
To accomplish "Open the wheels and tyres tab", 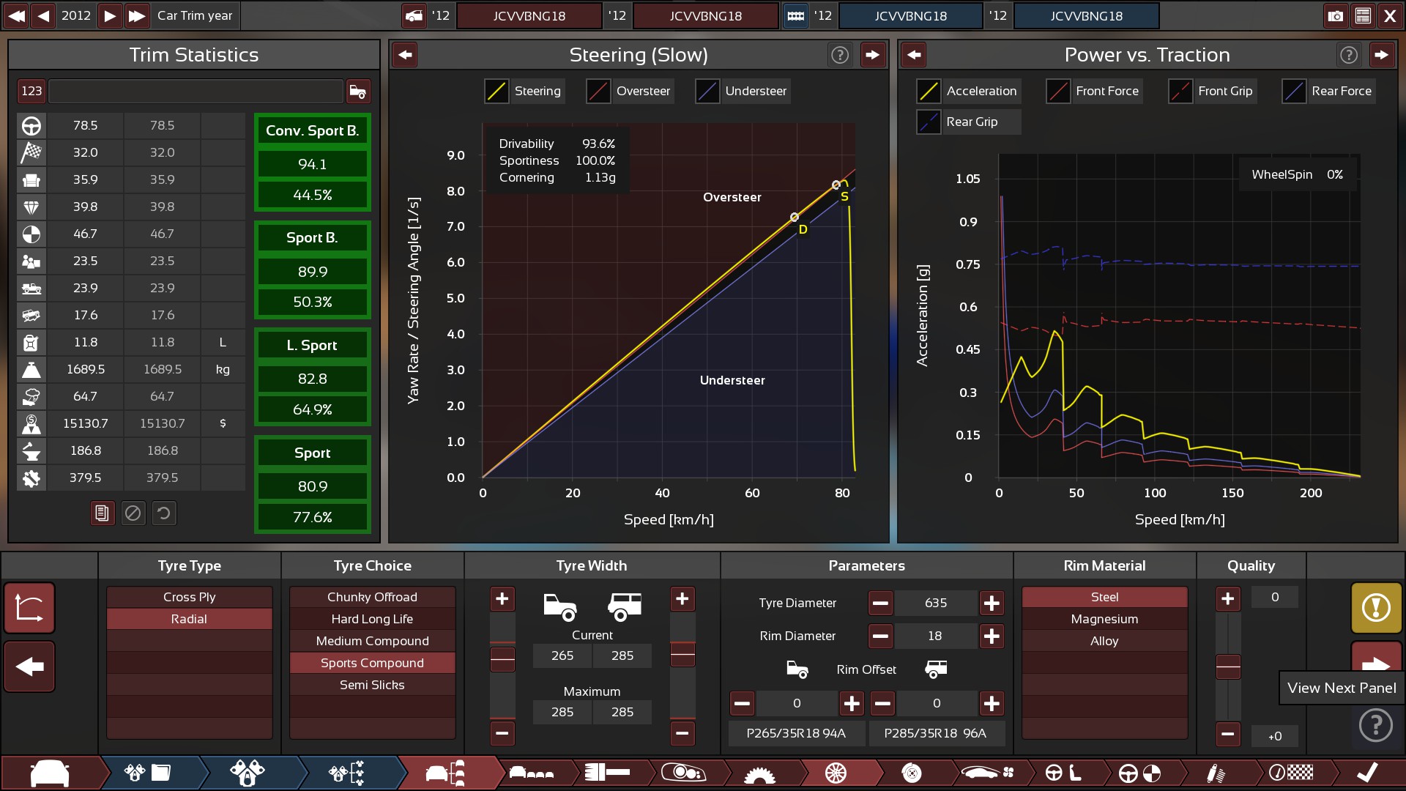I will pyautogui.click(x=836, y=773).
